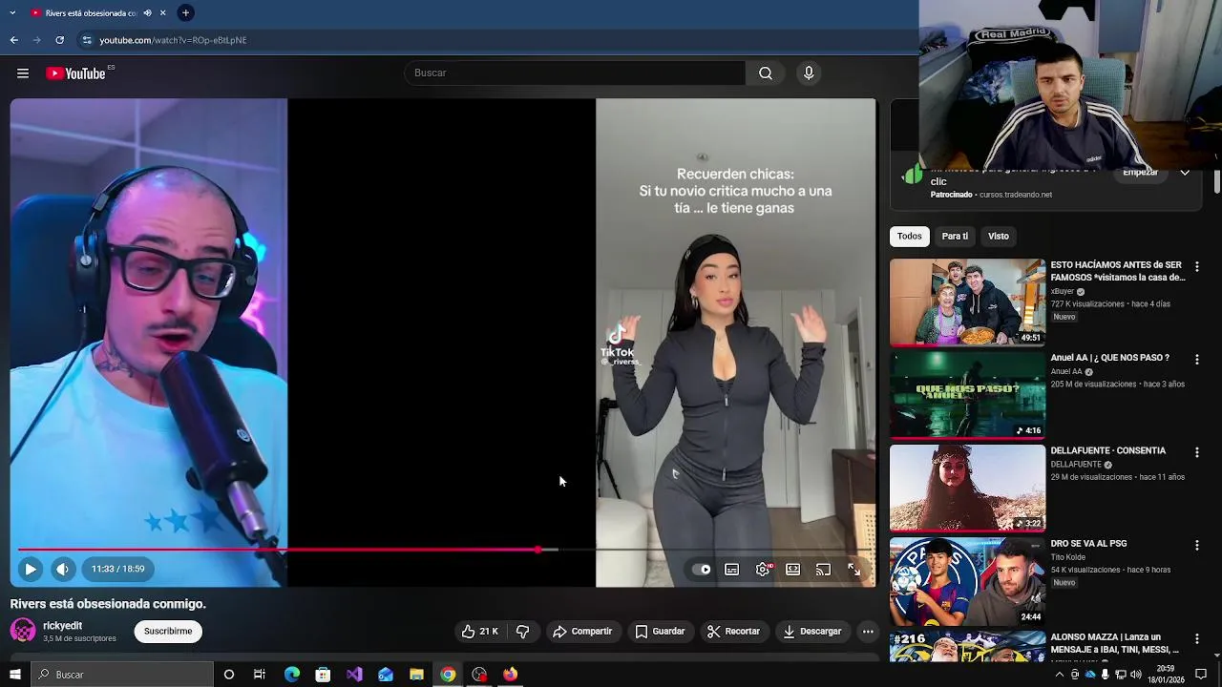Subscribe with the Suscribirme button

tap(168, 631)
